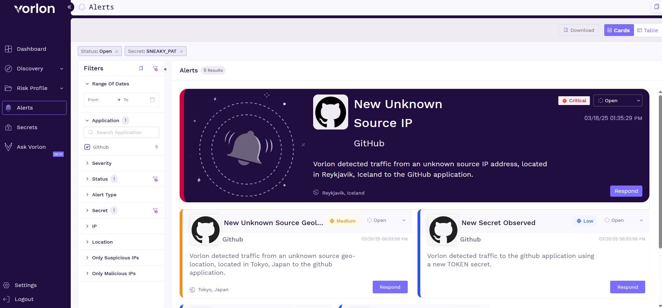Viewport: 662px width, 308px height.
Task: Click the 5 Results count badge
Action: (213, 70)
